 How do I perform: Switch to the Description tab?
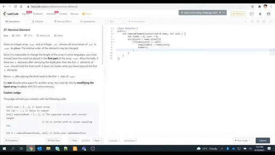12,22
